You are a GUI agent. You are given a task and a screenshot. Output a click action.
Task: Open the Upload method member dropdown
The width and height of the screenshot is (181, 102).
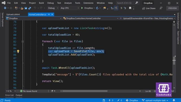[148, 18]
